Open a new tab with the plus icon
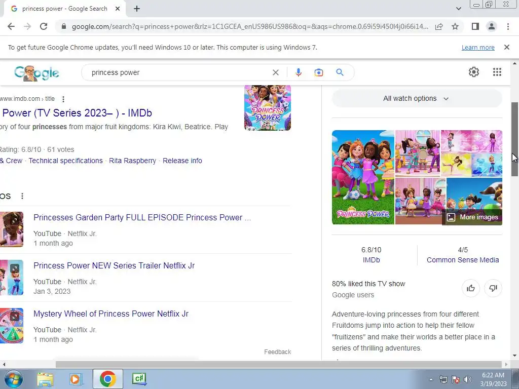Image resolution: width=519 pixels, height=389 pixels. point(137,9)
